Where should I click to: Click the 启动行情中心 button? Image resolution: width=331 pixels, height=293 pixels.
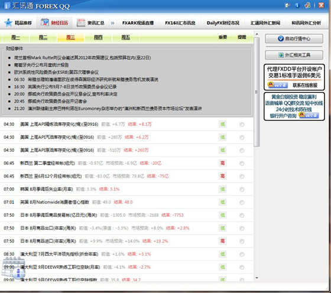294,38
